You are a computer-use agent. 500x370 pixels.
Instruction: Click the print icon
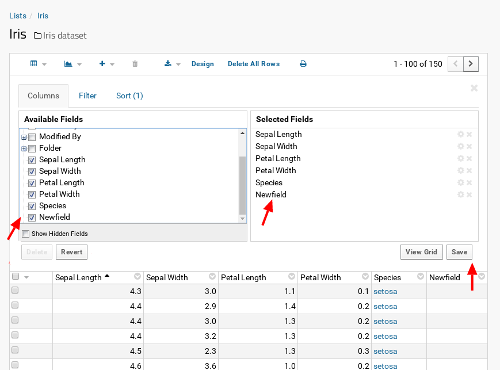(x=303, y=64)
